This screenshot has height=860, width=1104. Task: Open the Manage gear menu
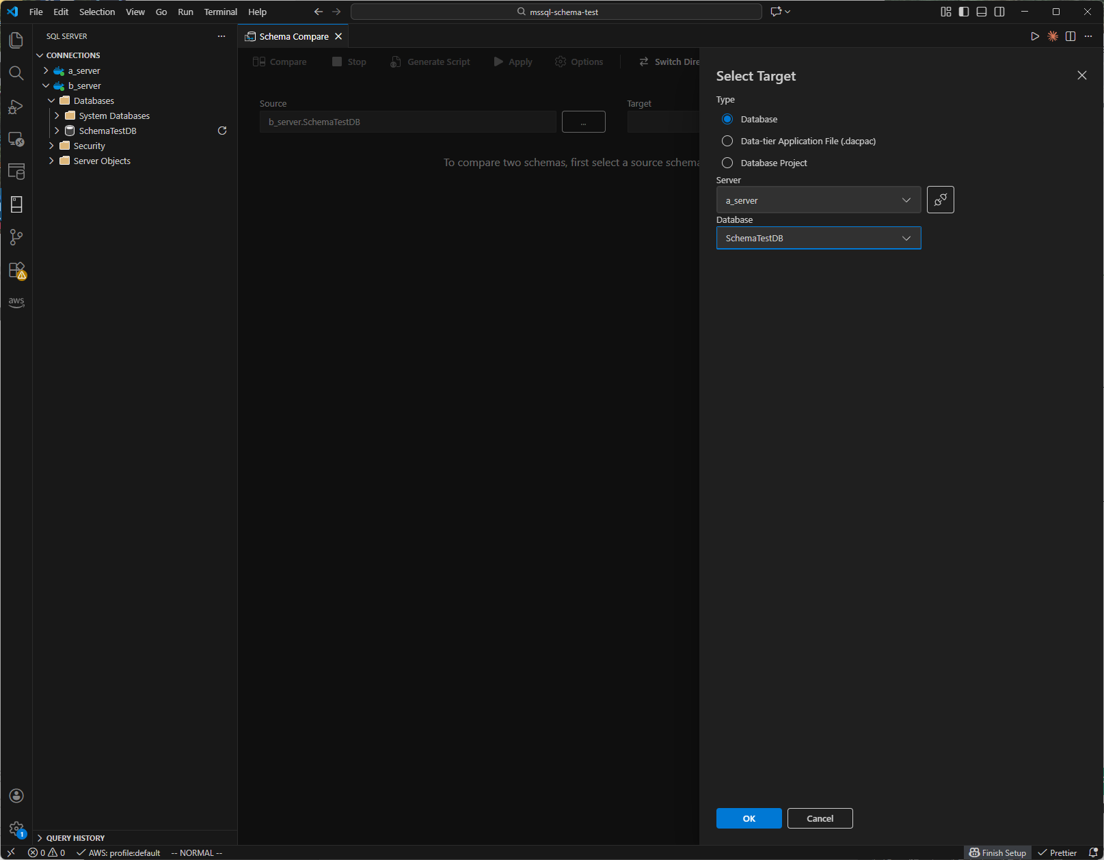(x=16, y=829)
